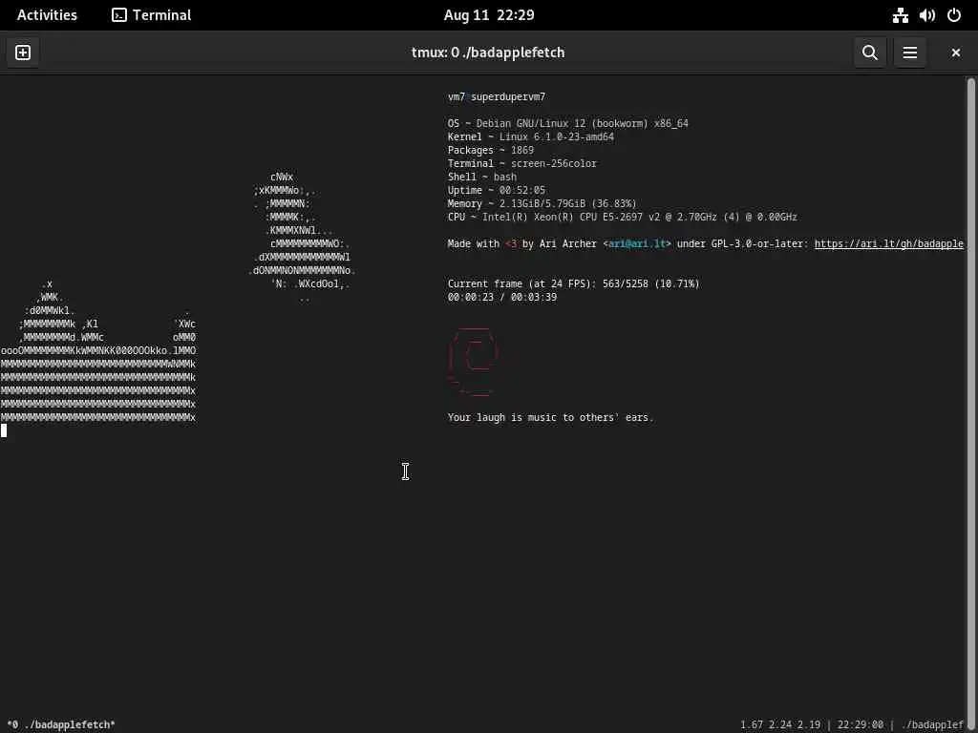Click the ari@ari.lt email address
This screenshot has height=733, width=978.
637,243
